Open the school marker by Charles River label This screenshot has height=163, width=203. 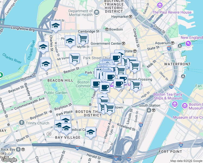click(43, 47)
